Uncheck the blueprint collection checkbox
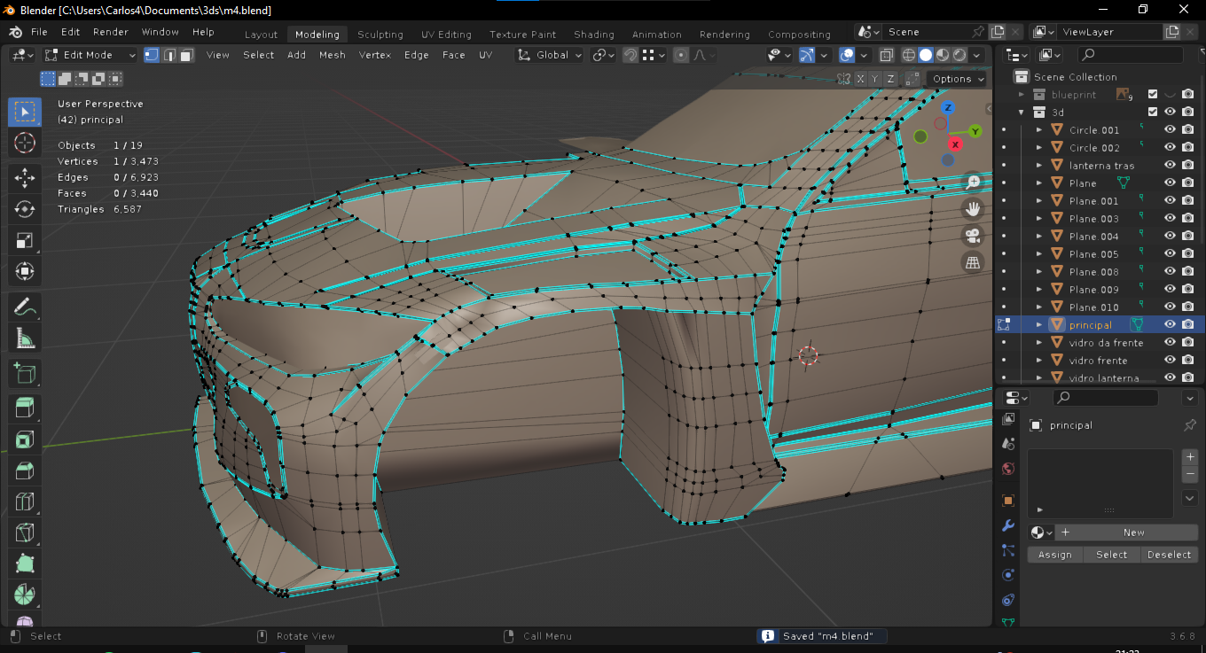1206x653 pixels. [1153, 94]
